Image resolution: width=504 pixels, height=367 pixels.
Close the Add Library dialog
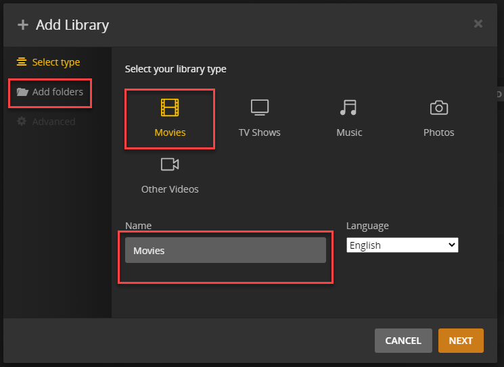tap(478, 24)
